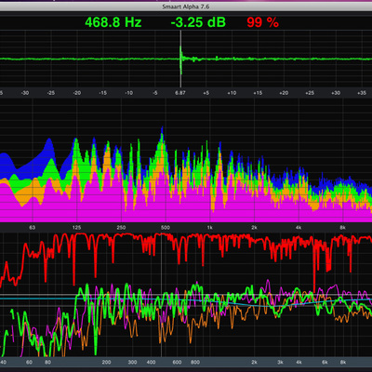The height and width of the screenshot is (372, 372).
Task: Select the 6.87 delay time label
Action: 180,93
